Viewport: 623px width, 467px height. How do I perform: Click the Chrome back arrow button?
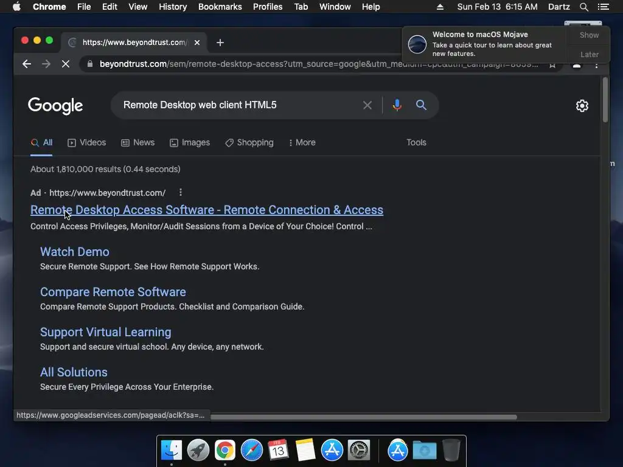(x=27, y=64)
